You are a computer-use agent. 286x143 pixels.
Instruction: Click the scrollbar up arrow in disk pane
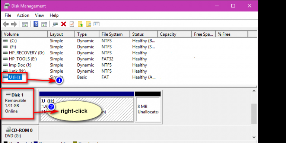(254, 90)
